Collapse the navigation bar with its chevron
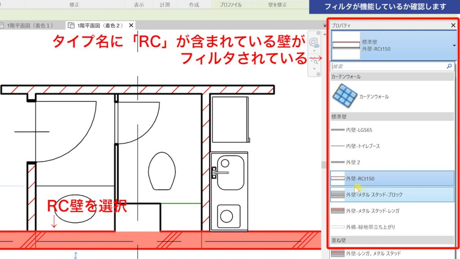 click(325, 34)
